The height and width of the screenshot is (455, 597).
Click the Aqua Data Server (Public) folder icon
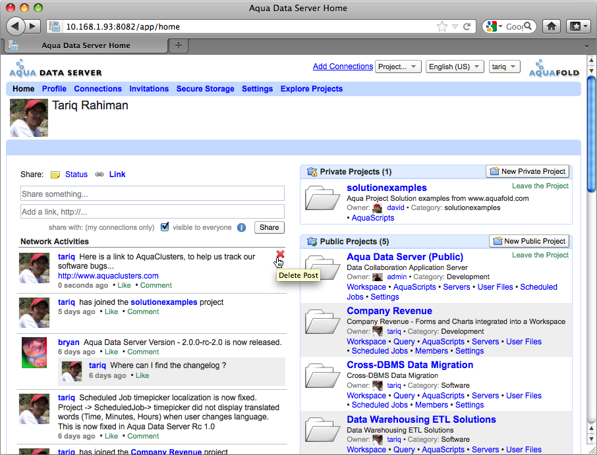(322, 267)
